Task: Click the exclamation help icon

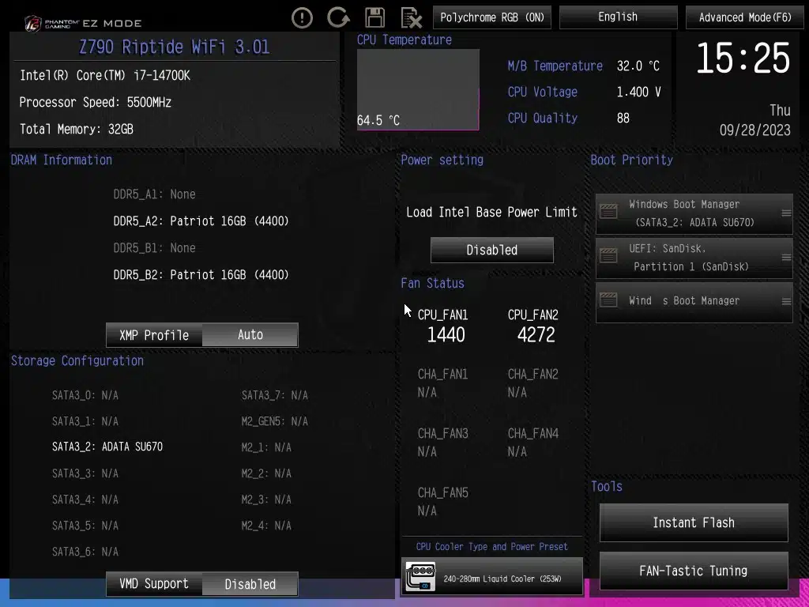Action: coord(302,17)
